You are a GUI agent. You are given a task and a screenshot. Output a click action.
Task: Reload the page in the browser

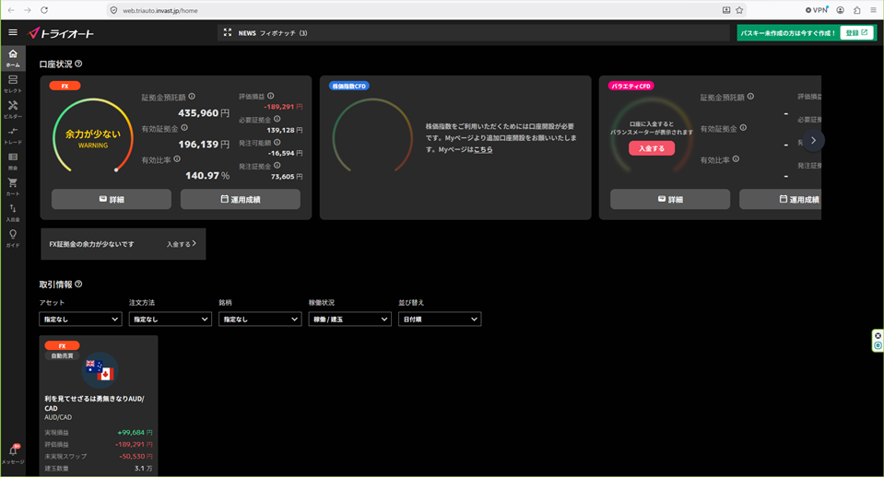tap(44, 10)
